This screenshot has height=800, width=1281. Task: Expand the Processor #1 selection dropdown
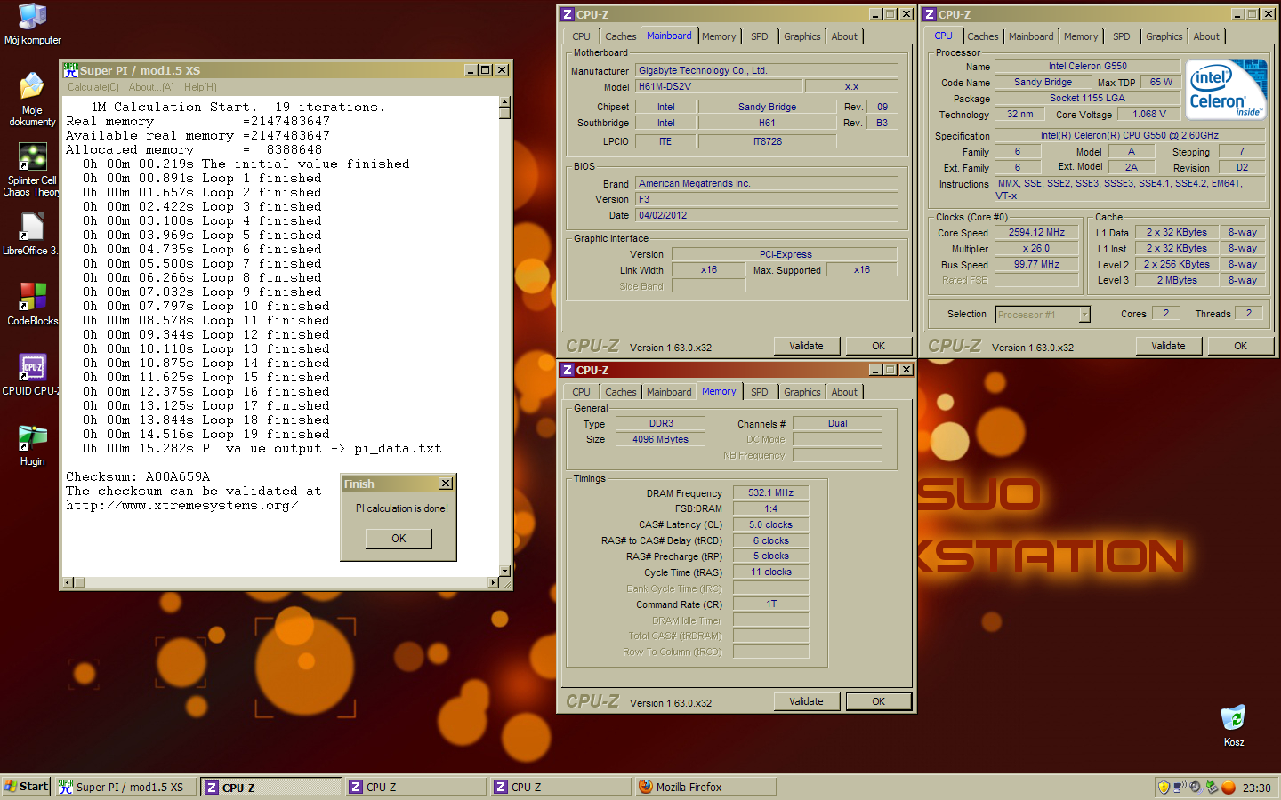pos(1084,314)
